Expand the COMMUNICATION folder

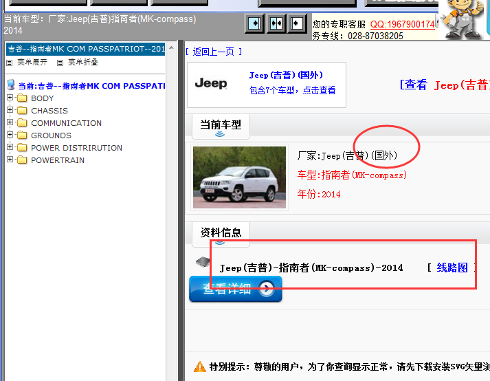[10, 122]
